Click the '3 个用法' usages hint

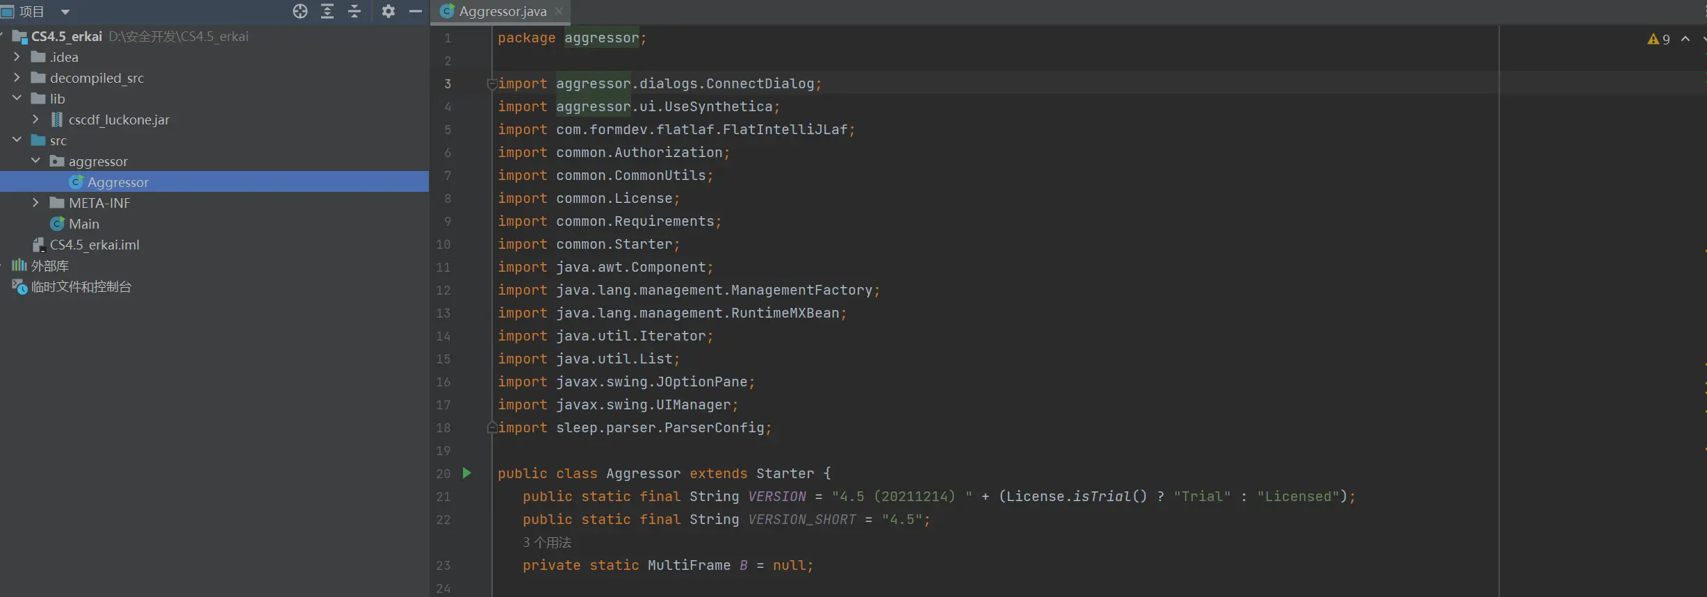point(547,543)
